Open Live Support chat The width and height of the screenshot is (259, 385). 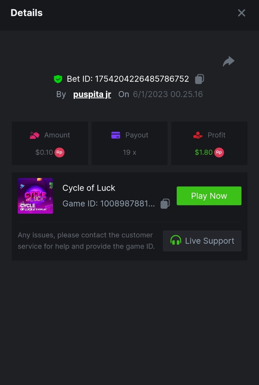(x=202, y=241)
